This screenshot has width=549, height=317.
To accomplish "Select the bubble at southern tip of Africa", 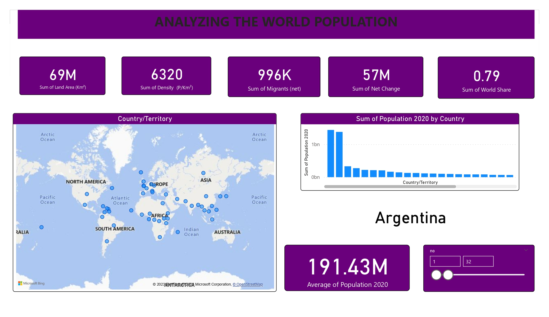I will 160,237.
